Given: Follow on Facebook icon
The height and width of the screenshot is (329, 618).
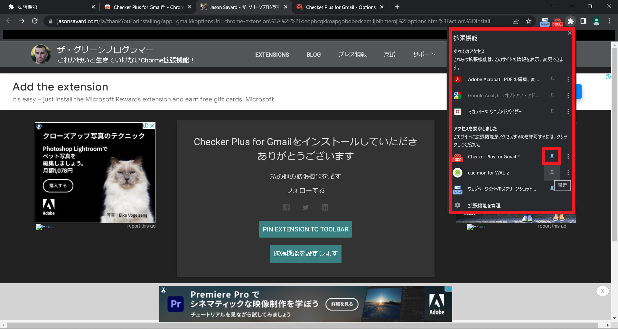Looking at the screenshot, I should (286, 207).
